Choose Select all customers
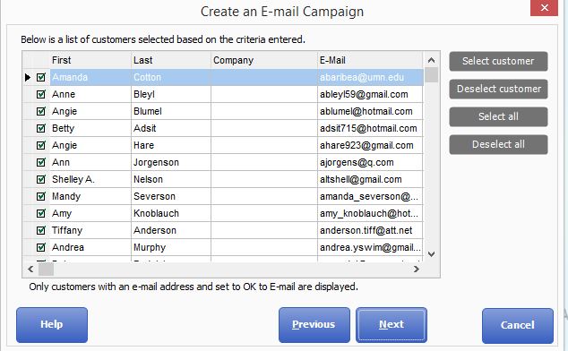This screenshot has width=568, height=351. click(498, 116)
